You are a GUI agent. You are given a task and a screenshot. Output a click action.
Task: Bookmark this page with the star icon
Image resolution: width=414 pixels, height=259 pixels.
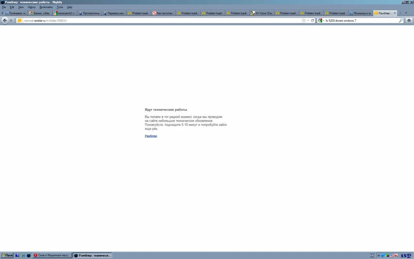coord(304,20)
